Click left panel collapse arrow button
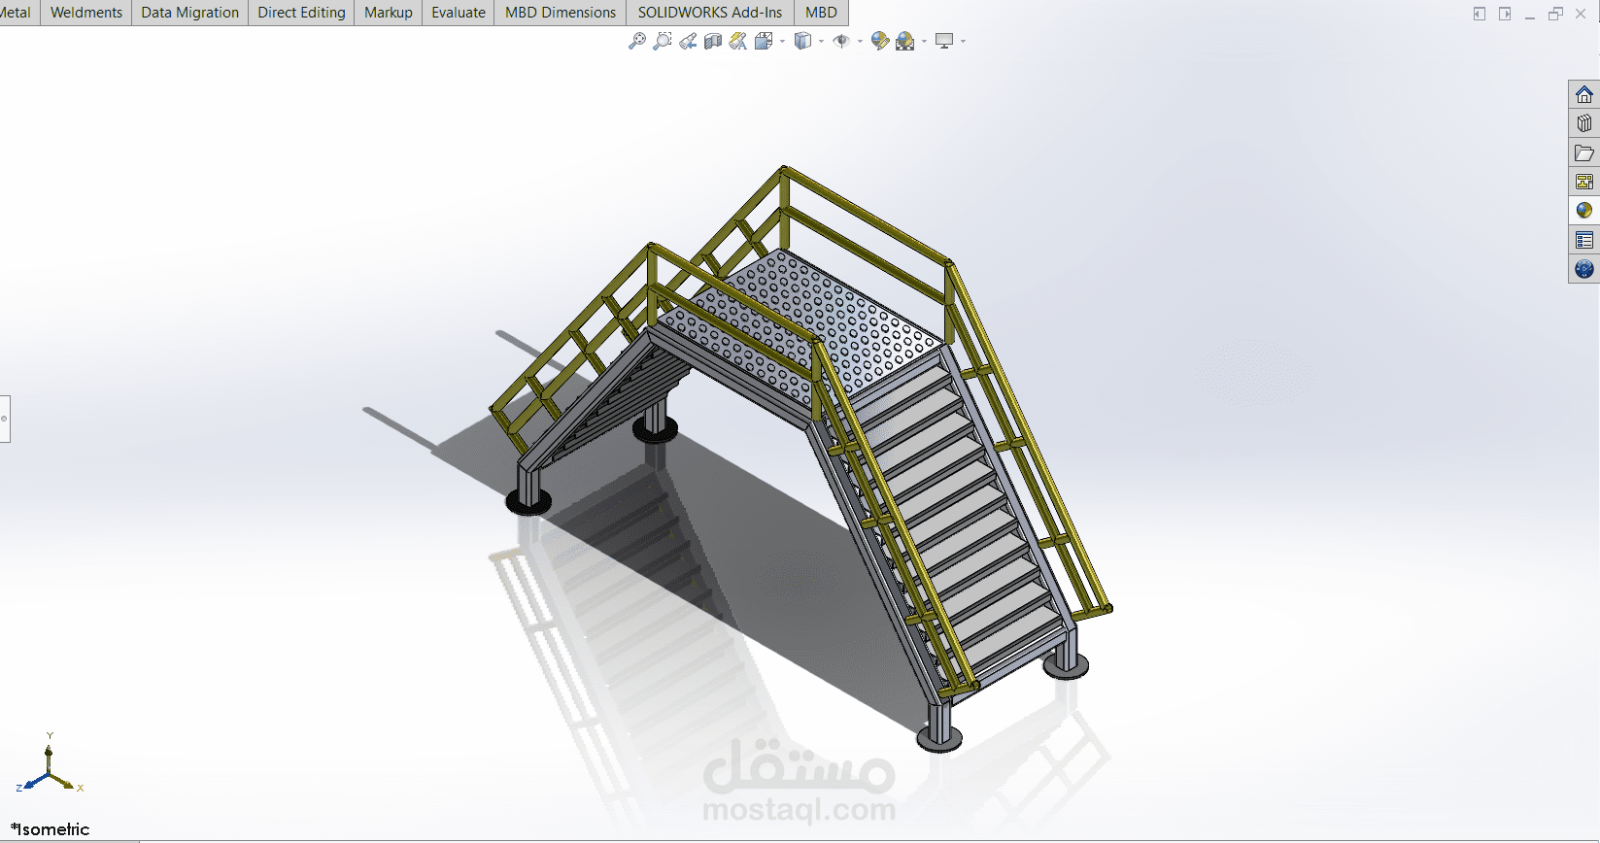The image size is (1600, 843). click(x=1480, y=14)
